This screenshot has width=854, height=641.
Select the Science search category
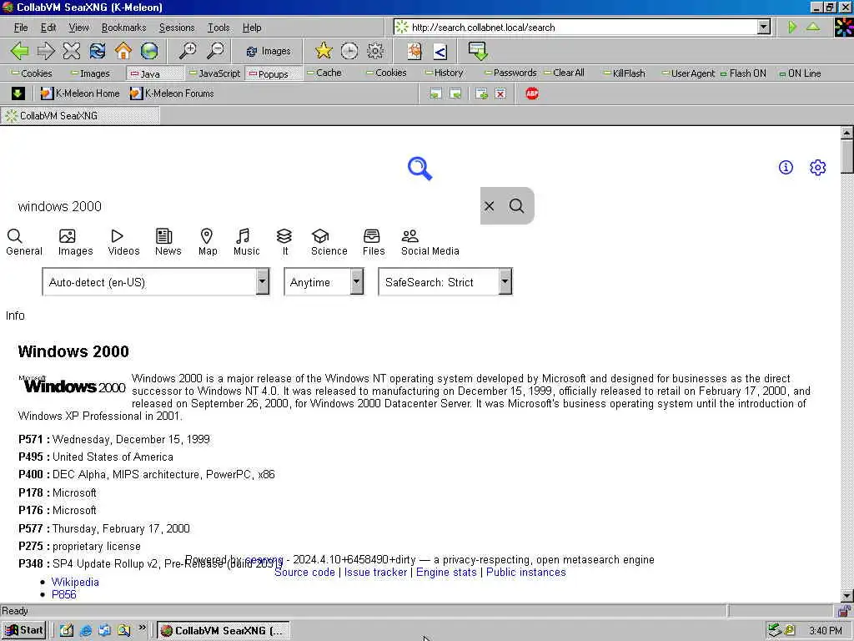click(329, 242)
